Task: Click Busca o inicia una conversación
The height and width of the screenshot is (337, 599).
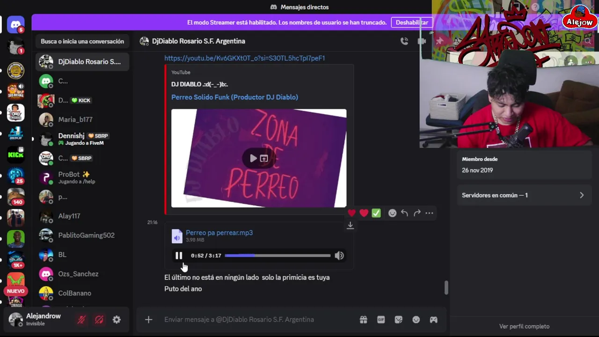Action: 82,41
